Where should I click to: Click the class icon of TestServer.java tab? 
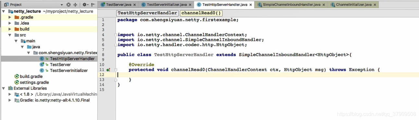click(103, 5)
